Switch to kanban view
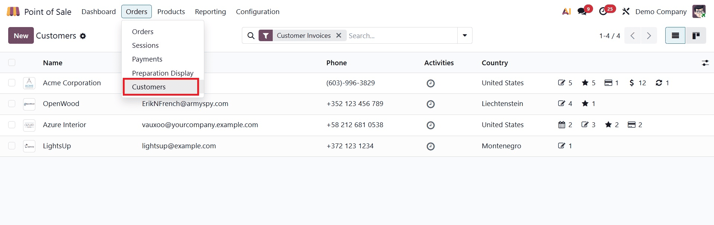 (x=696, y=36)
